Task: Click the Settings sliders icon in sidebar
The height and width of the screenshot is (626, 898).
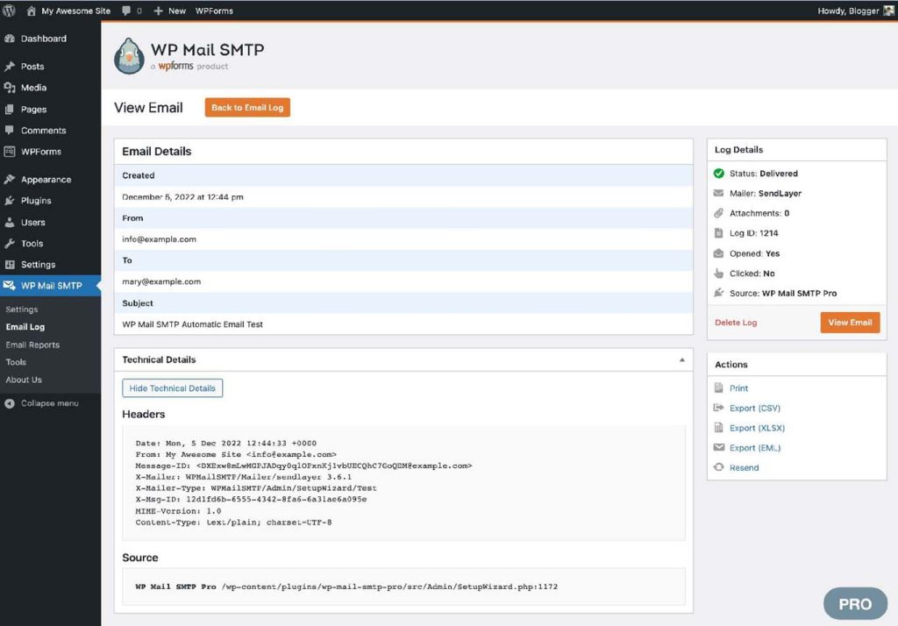Action: (x=9, y=265)
